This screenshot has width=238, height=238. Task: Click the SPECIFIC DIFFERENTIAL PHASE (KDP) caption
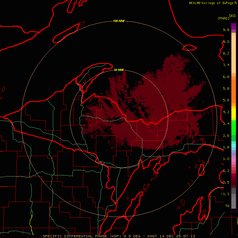click(x=83, y=236)
